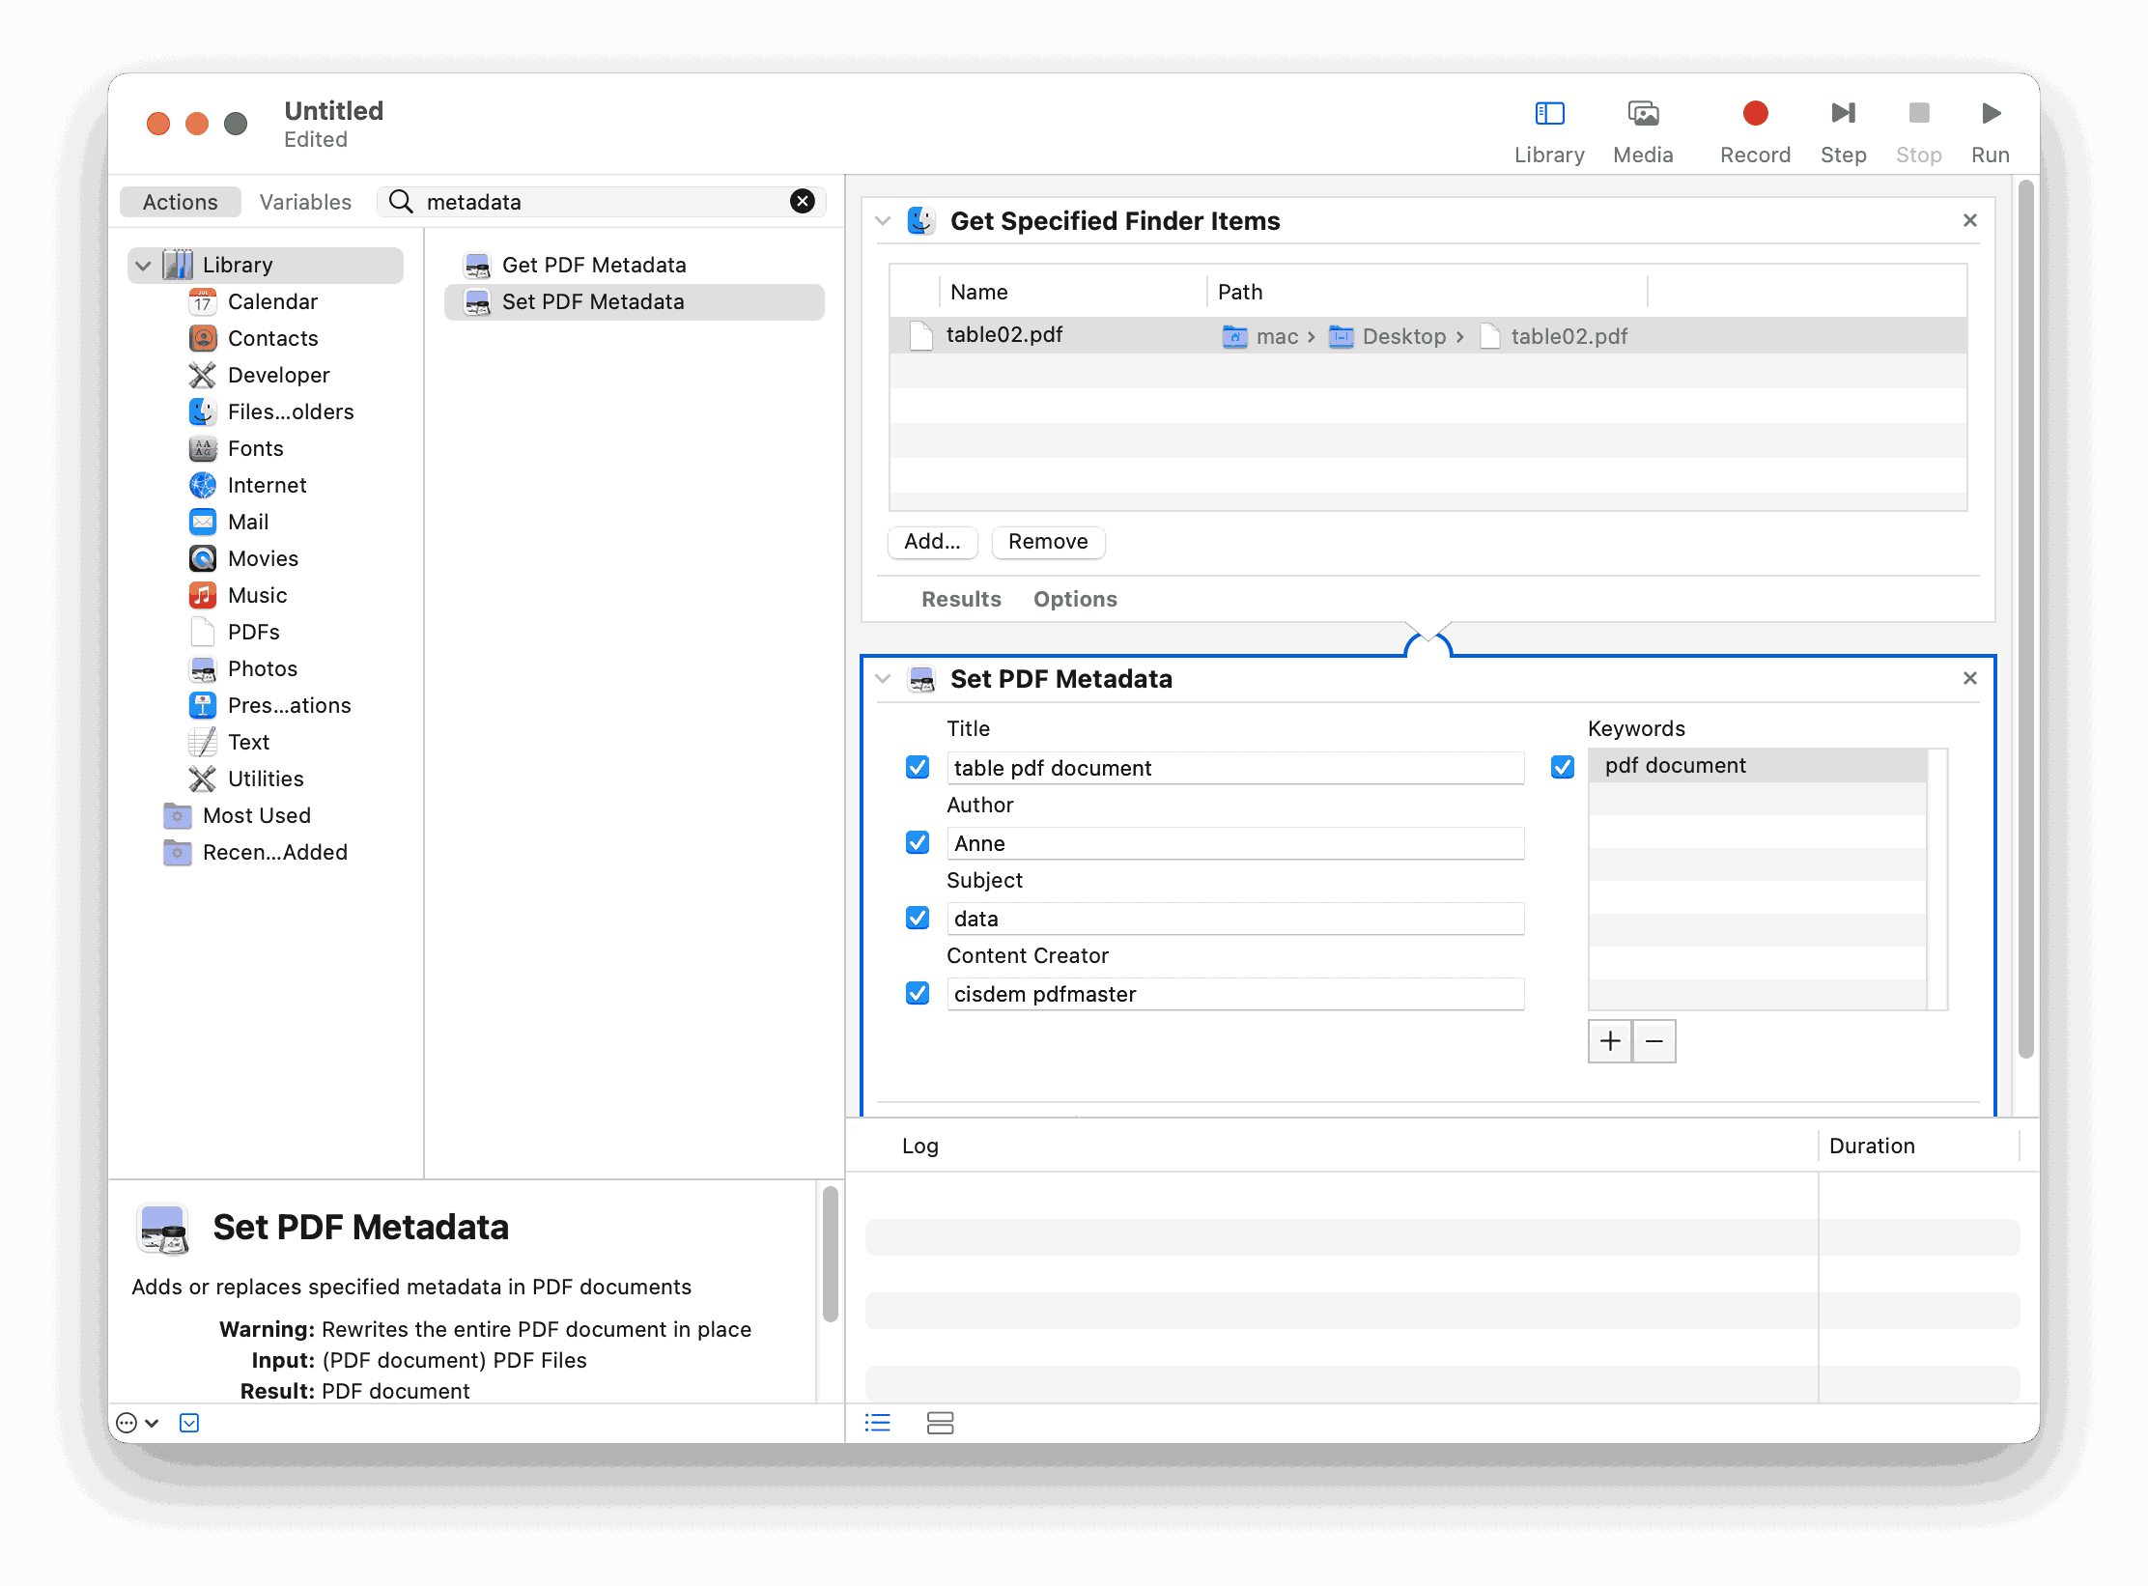Select the Get PDF Metadata action
This screenshot has width=2148, height=1586.
coord(595,264)
